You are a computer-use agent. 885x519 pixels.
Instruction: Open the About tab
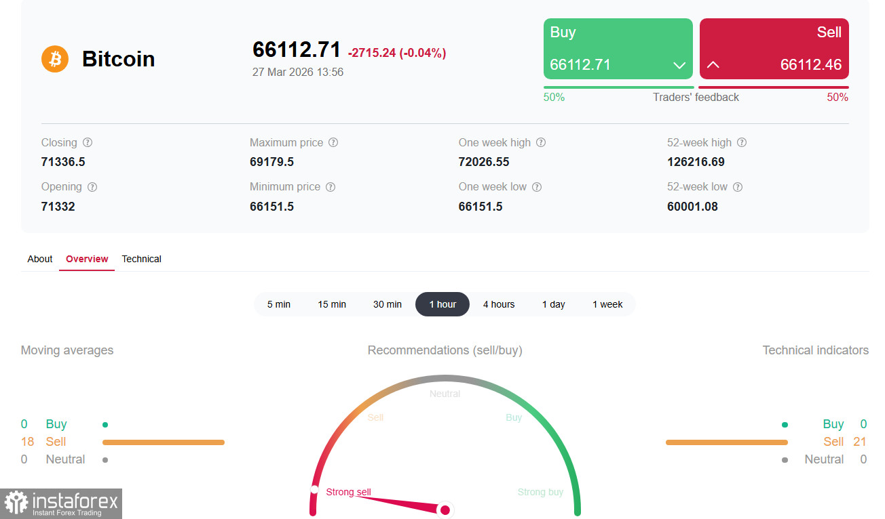point(39,259)
